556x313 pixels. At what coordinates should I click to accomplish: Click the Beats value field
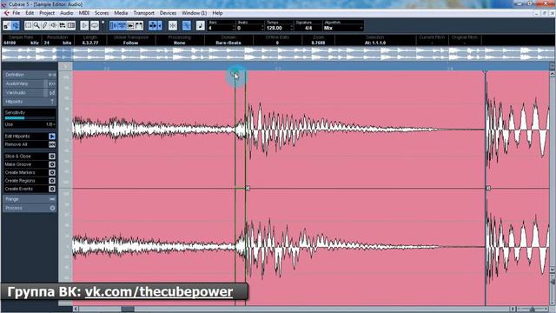tap(249, 28)
